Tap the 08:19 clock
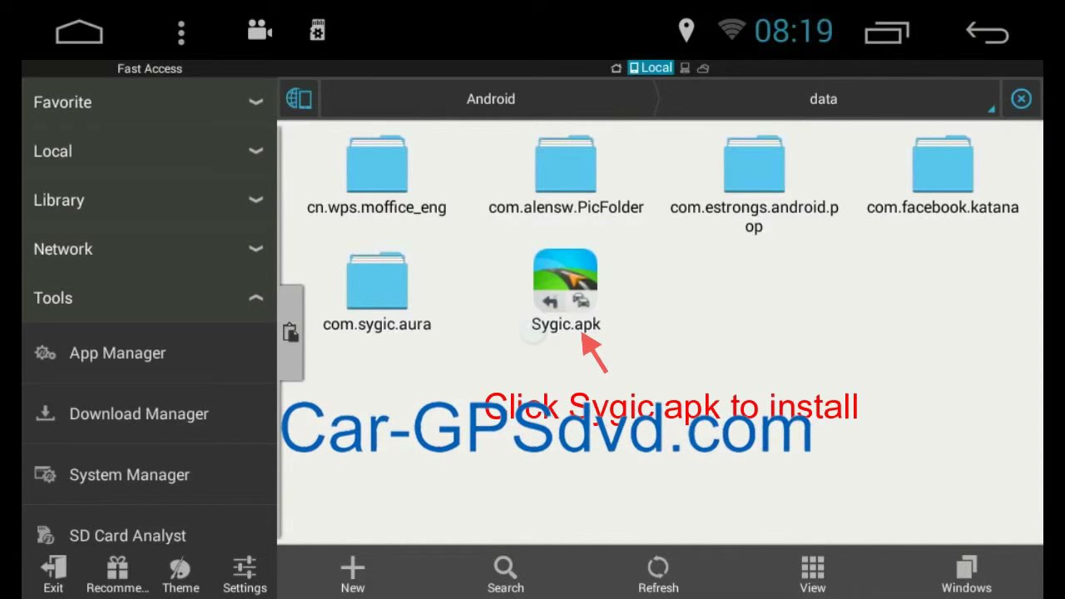 click(x=794, y=32)
